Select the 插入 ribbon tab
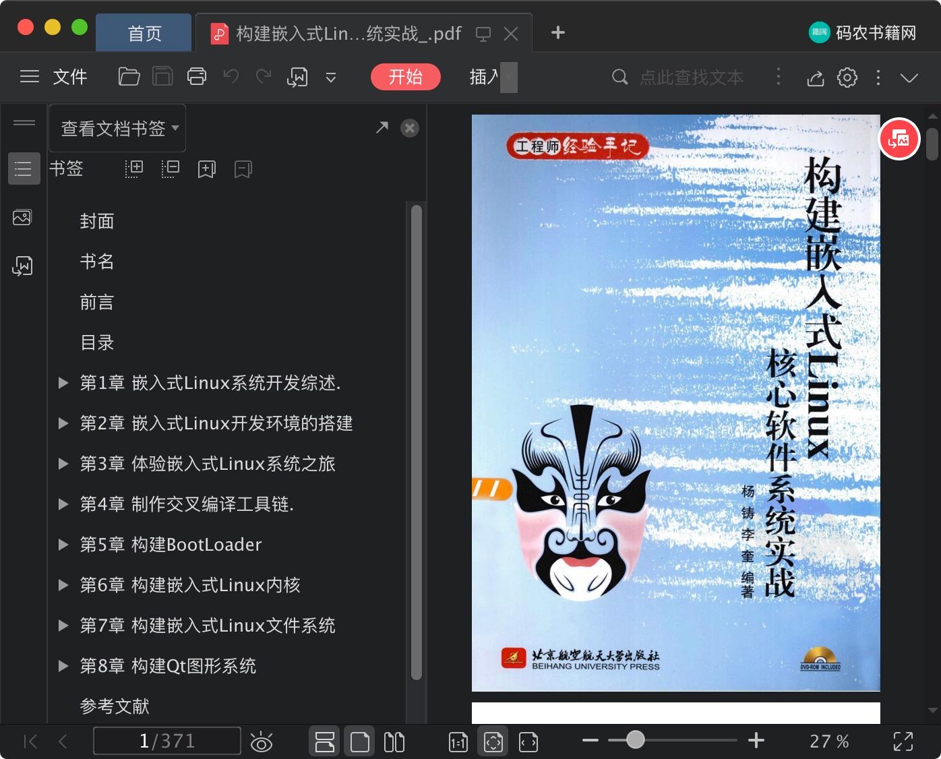This screenshot has width=941, height=759. [x=484, y=77]
